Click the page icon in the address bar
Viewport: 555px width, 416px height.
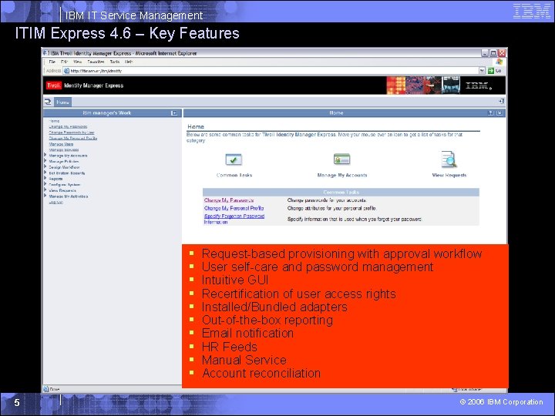pos(66,71)
